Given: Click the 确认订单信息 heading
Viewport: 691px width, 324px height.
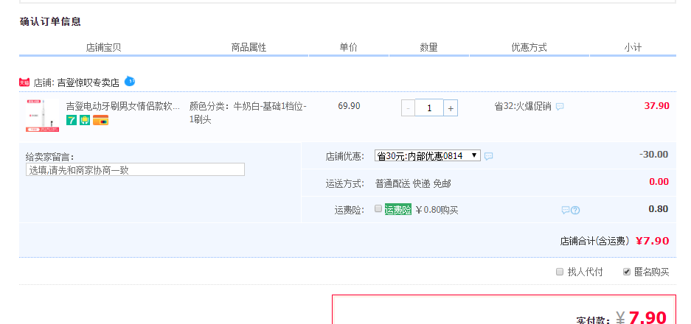Looking at the screenshot, I should (x=50, y=21).
